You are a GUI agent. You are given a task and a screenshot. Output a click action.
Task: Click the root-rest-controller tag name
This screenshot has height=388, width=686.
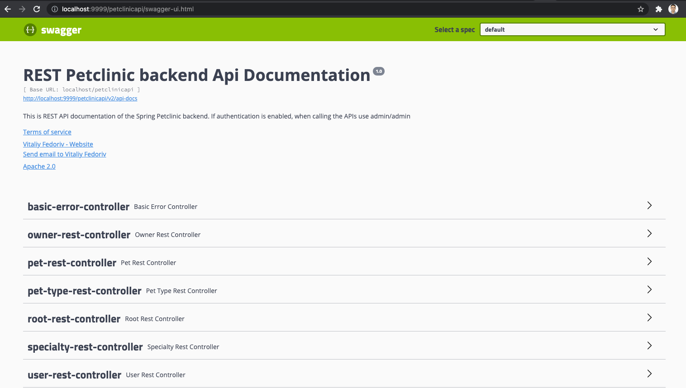click(x=74, y=319)
